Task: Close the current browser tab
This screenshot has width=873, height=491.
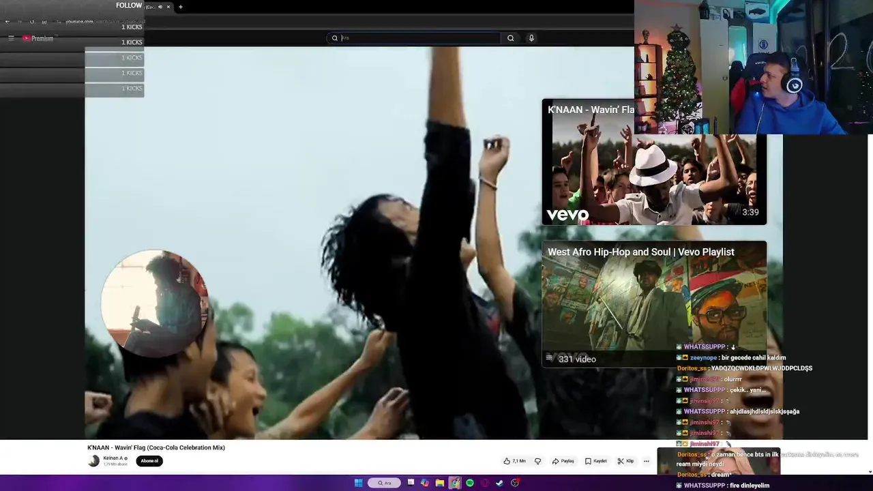Action: click(168, 7)
